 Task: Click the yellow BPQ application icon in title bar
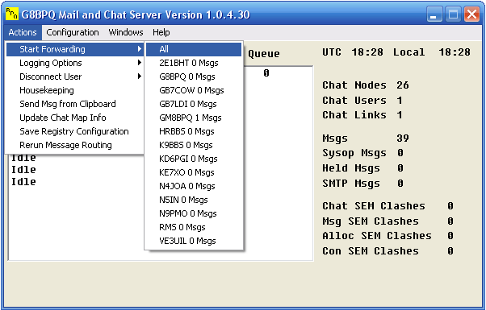(12, 14)
